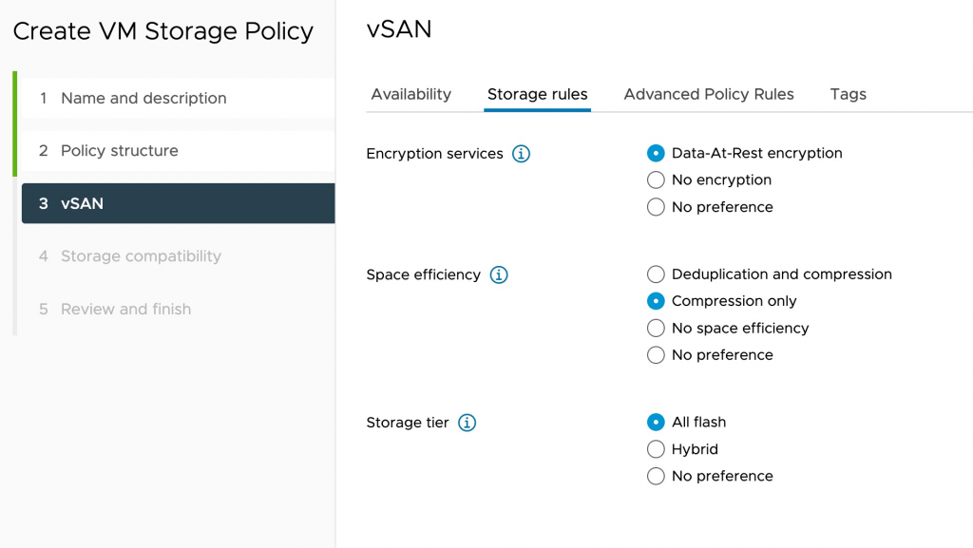Viewport: 973px width, 548px height.
Task: Switch to the Advanced Policy Rules tab
Action: pos(709,94)
